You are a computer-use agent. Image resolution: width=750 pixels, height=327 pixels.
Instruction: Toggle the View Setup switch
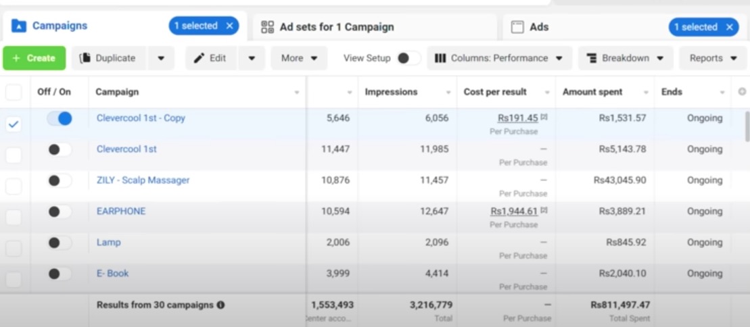(x=408, y=58)
